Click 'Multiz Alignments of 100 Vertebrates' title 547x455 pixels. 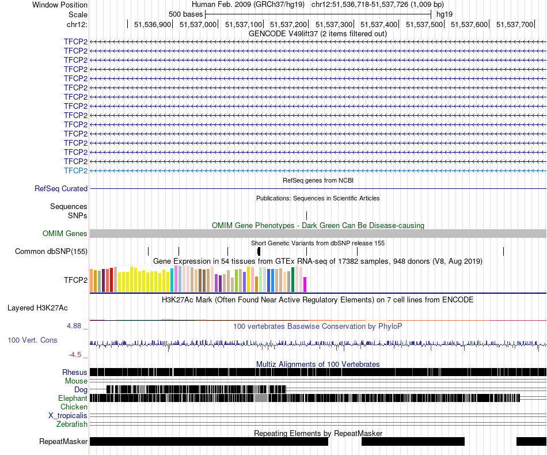(x=318, y=364)
